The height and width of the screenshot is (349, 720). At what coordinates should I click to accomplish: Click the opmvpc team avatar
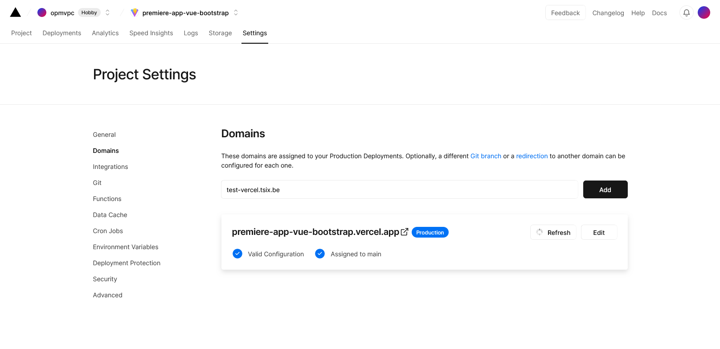[x=42, y=12]
